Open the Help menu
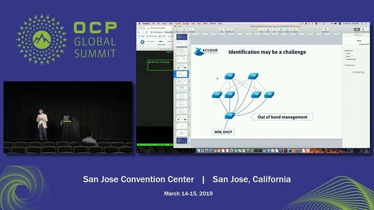The width and height of the screenshot is (374, 210). [220, 23]
